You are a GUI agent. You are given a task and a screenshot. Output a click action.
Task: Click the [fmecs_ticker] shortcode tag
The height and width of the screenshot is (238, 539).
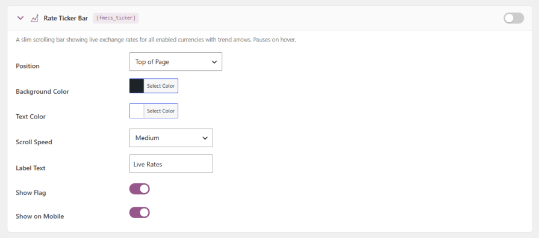coord(116,18)
